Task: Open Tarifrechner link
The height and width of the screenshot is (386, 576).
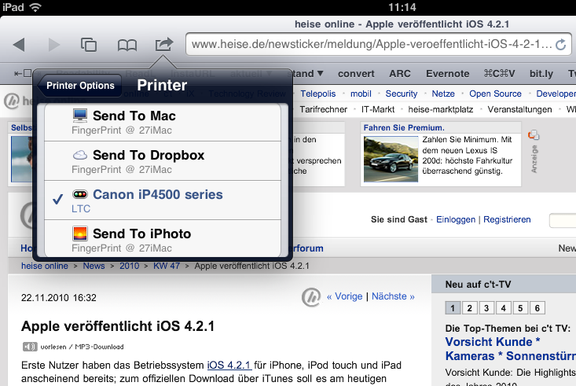Action: tap(323, 109)
